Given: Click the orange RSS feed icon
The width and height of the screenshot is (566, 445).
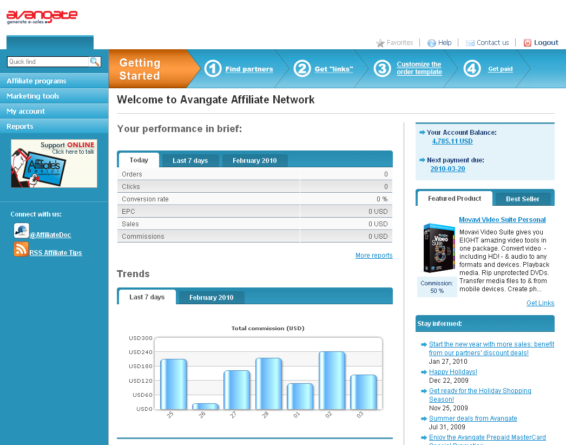Looking at the screenshot, I should (x=22, y=249).
